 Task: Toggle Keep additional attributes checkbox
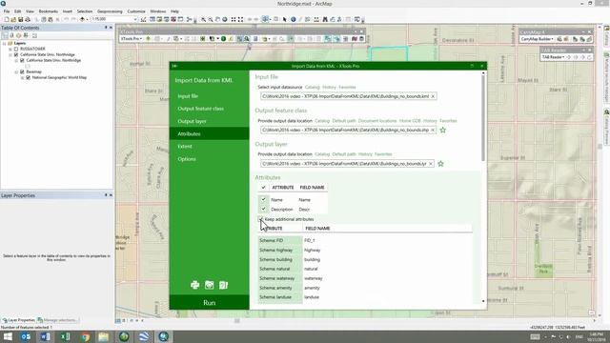tap(260, 219)
